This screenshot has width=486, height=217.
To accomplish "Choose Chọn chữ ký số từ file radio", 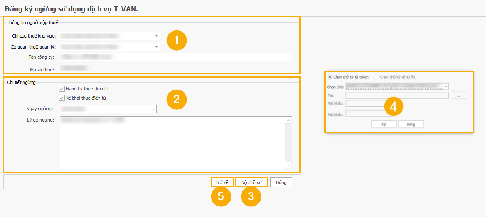I will (x=377, y=77).
